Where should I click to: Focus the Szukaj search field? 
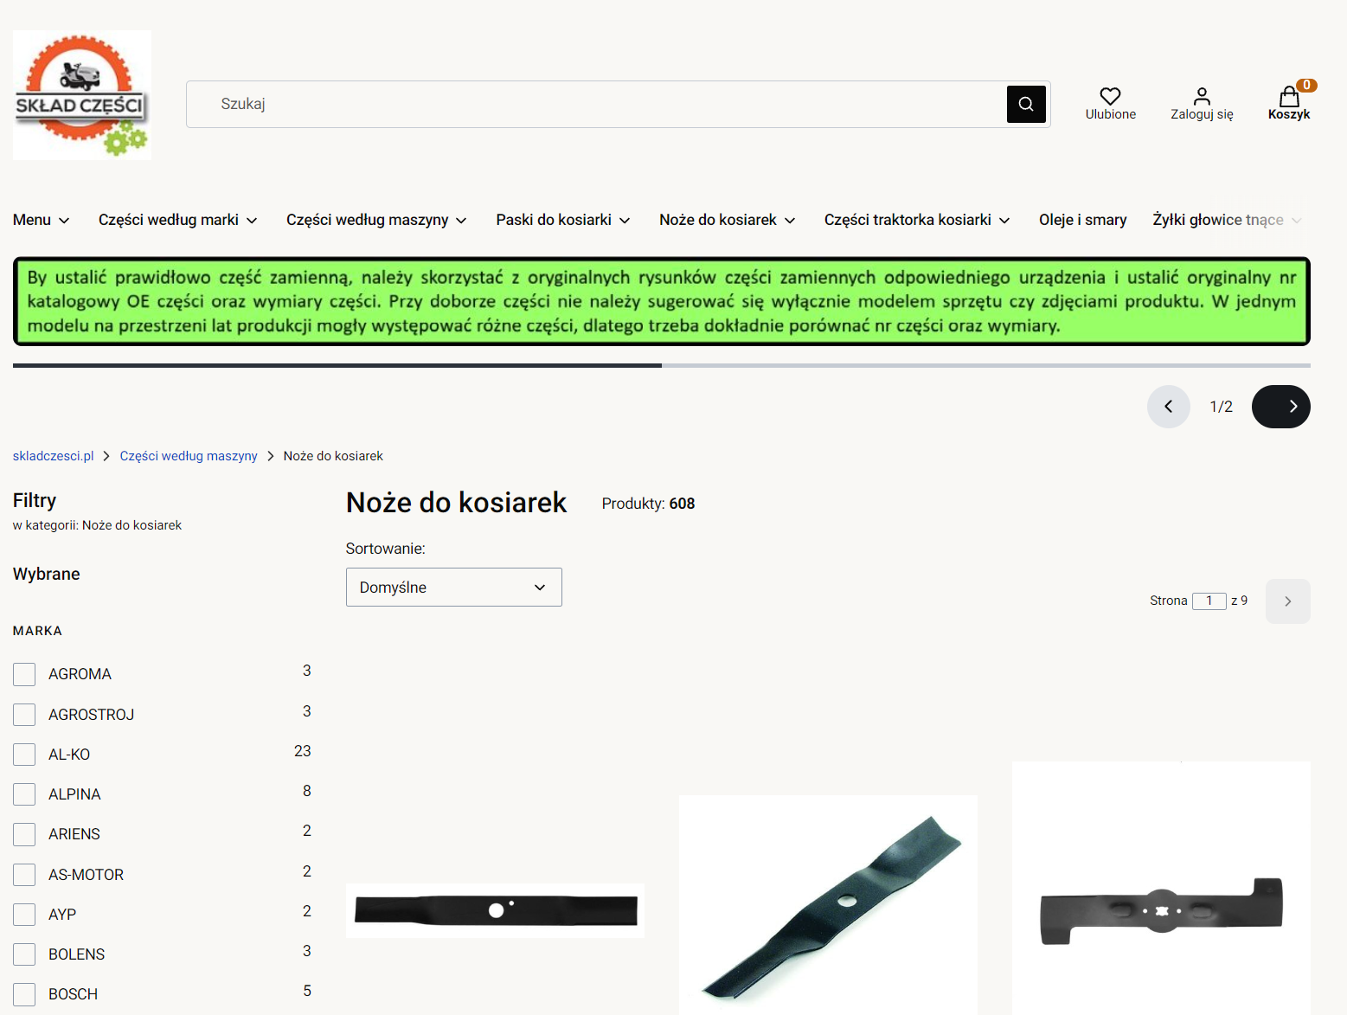click(x=595, y=104)
